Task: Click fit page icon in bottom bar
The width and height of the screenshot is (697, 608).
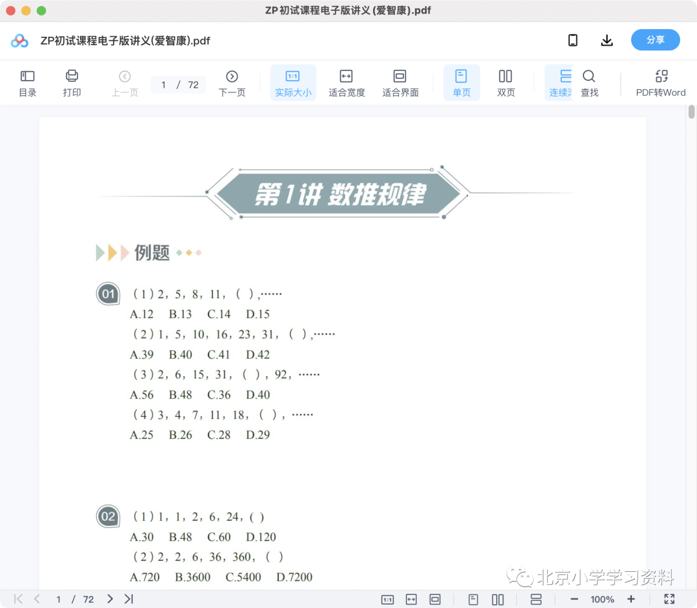Action: pos(435,600)
